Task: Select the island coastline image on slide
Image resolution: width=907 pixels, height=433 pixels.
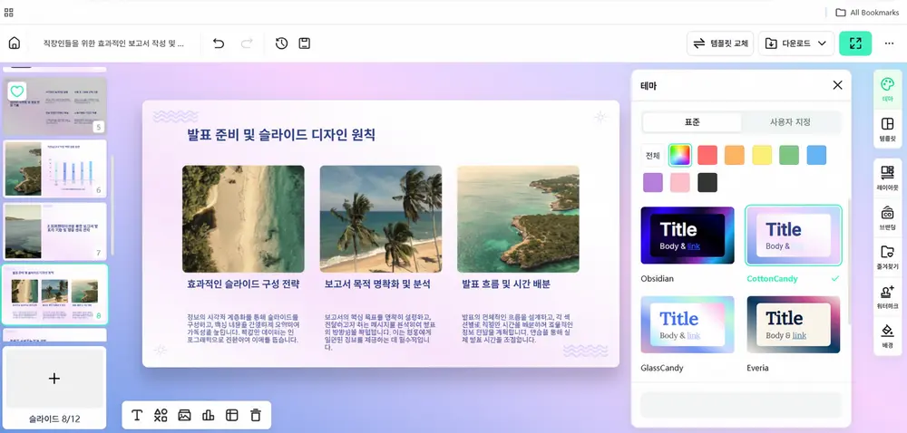Action: [518, 219]
